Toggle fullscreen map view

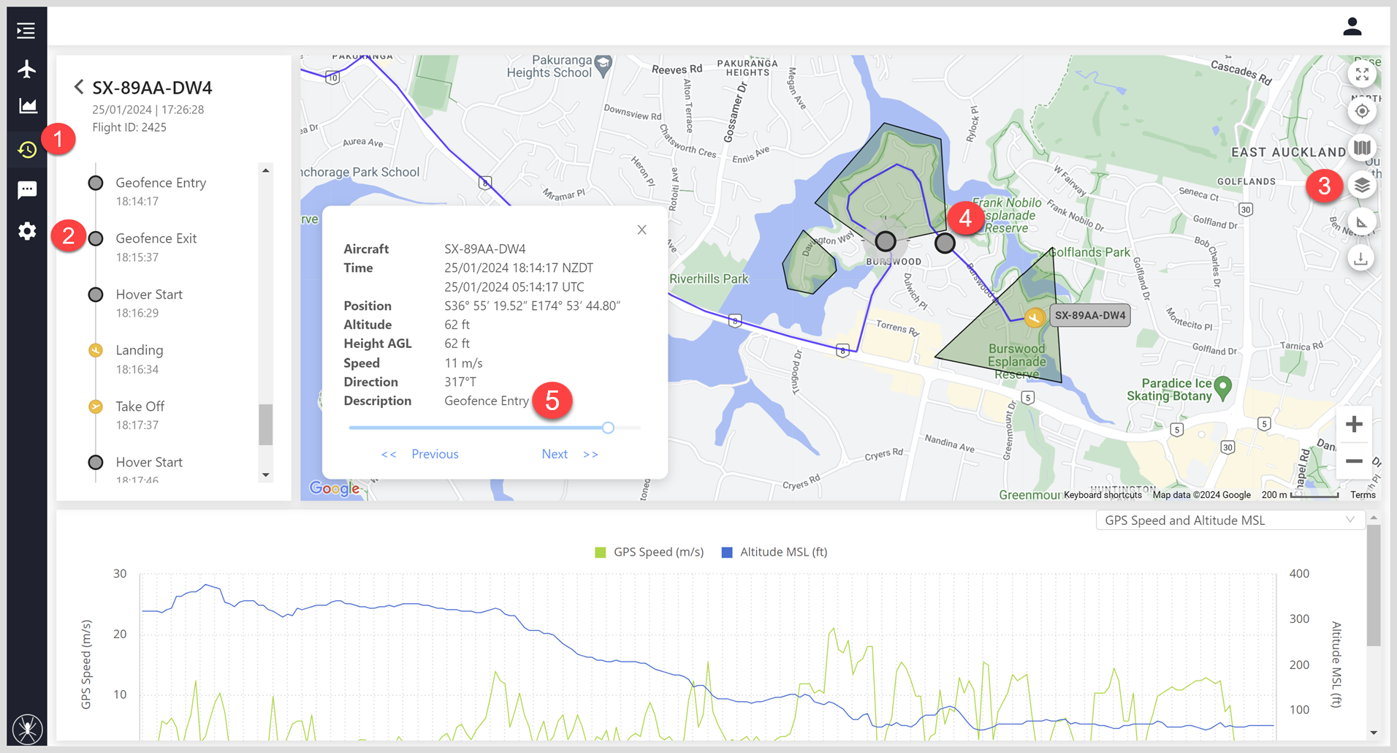[1362, 74]
